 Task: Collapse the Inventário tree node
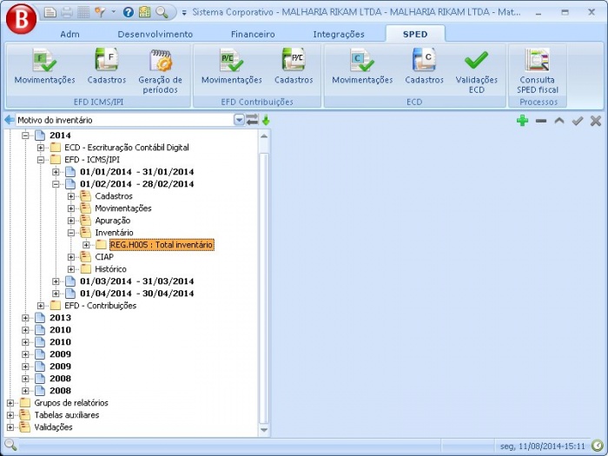pyautogui.click(x=72, y=233)
